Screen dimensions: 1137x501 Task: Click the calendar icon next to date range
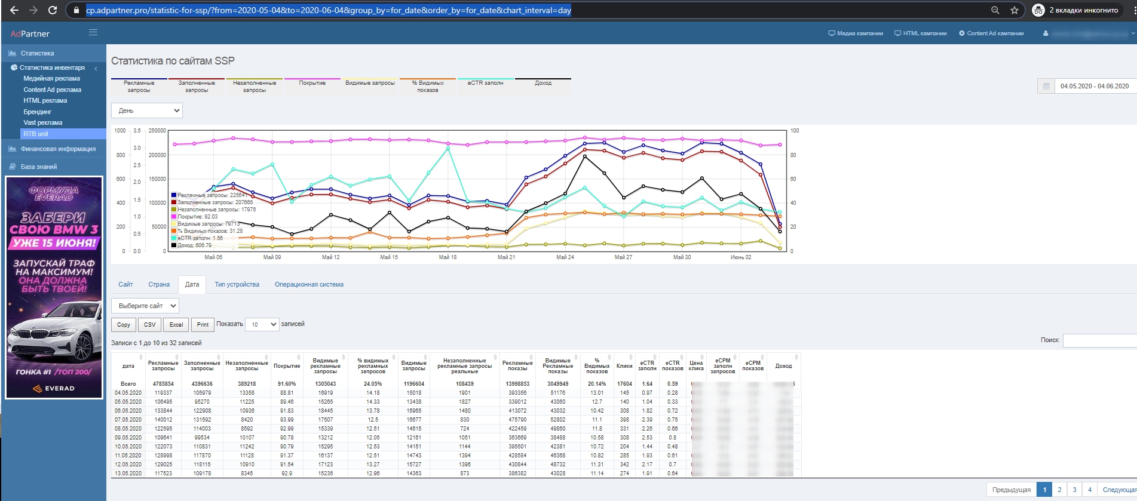(1046, 86)
